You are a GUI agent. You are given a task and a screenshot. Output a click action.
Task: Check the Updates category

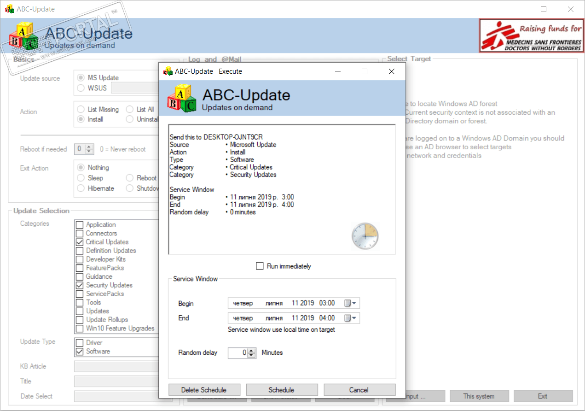coord(80,311)
